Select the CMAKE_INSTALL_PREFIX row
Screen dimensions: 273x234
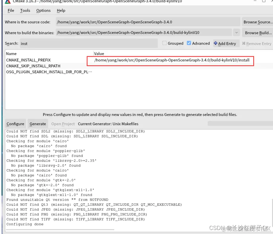point(139,60)
